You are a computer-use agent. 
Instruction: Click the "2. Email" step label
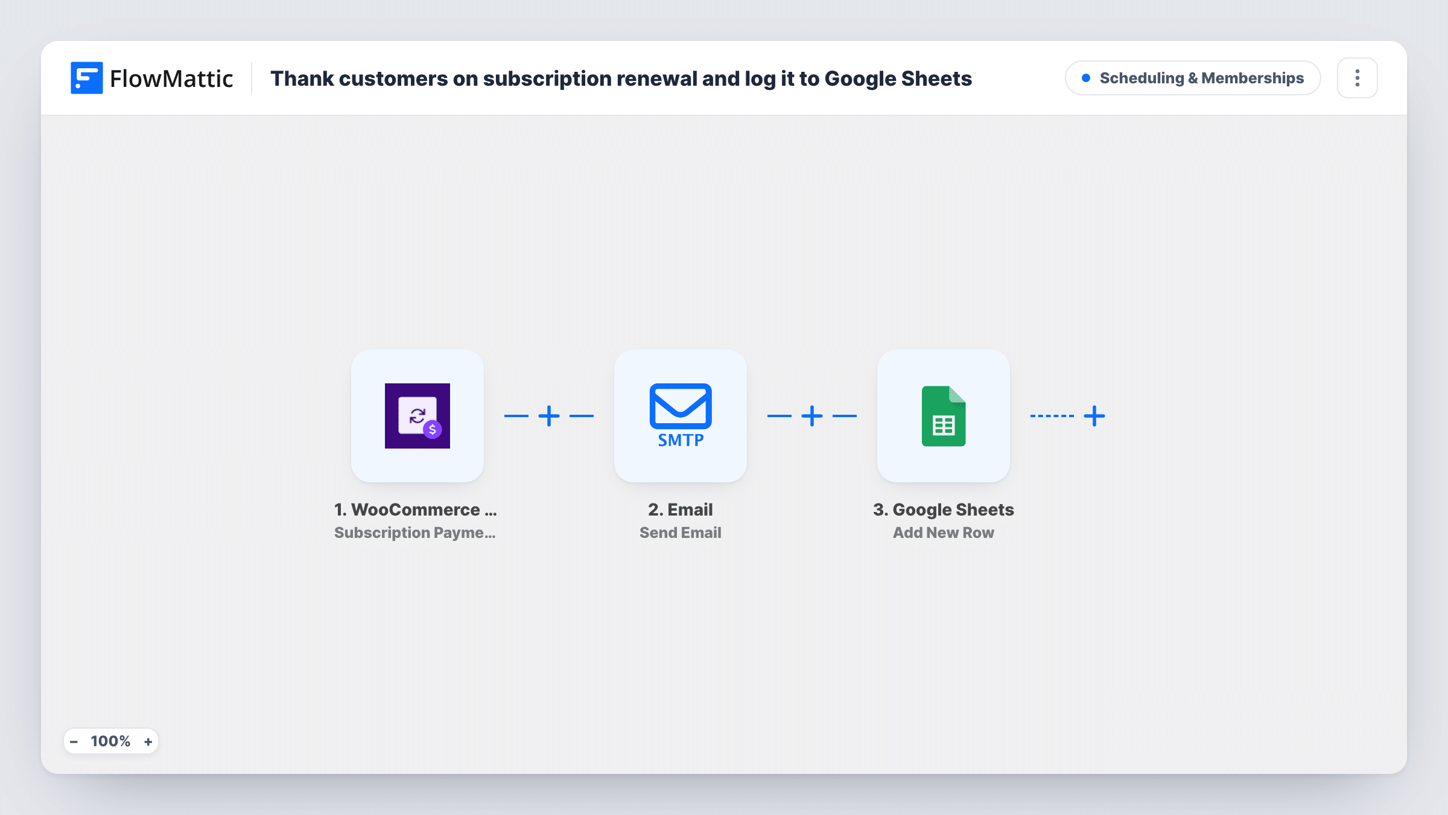pos(681,510)
